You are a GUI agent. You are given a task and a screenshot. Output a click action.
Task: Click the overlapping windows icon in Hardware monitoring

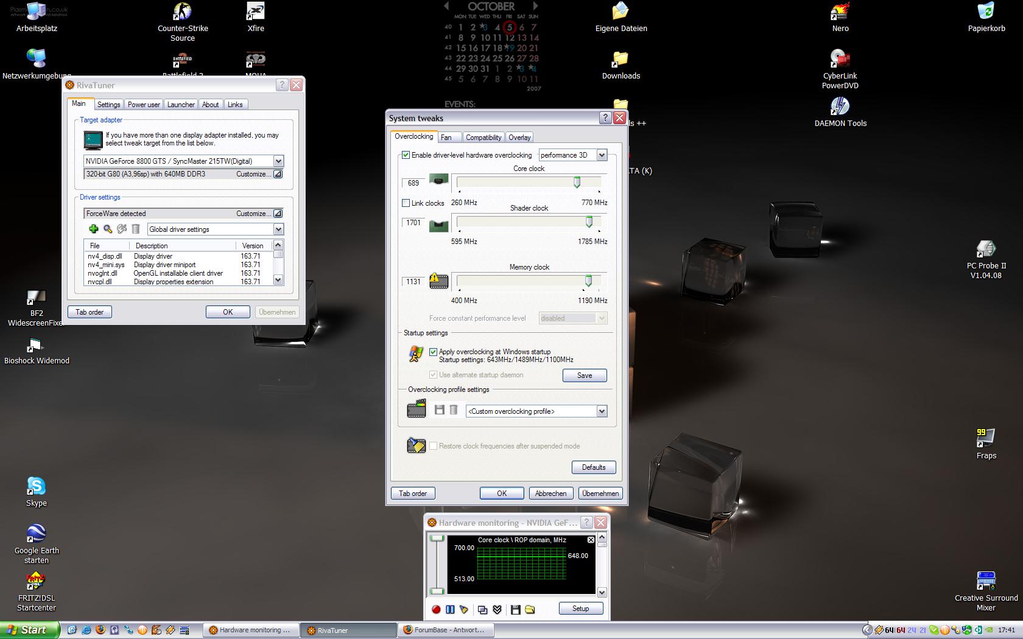click(x=483, y=609)
